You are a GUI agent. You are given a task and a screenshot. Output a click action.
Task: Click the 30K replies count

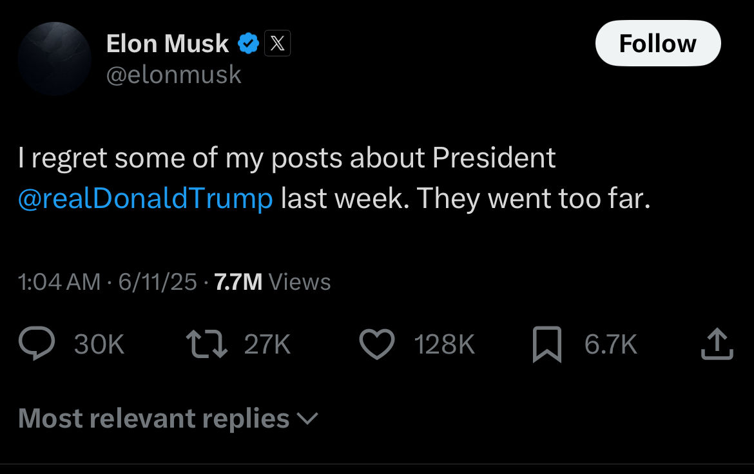tap(99, 345)
